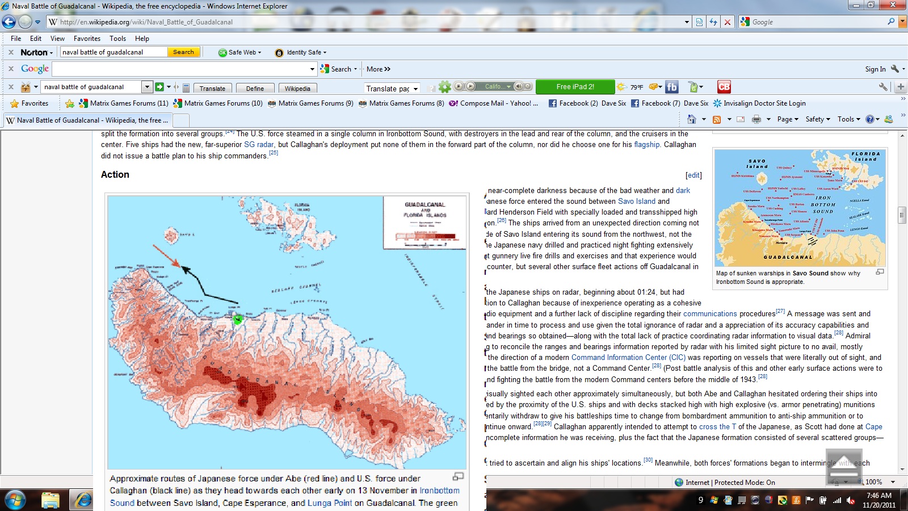Click the Define toolbar button
Viewport: 908px width, 511px height.
point(255,88)
